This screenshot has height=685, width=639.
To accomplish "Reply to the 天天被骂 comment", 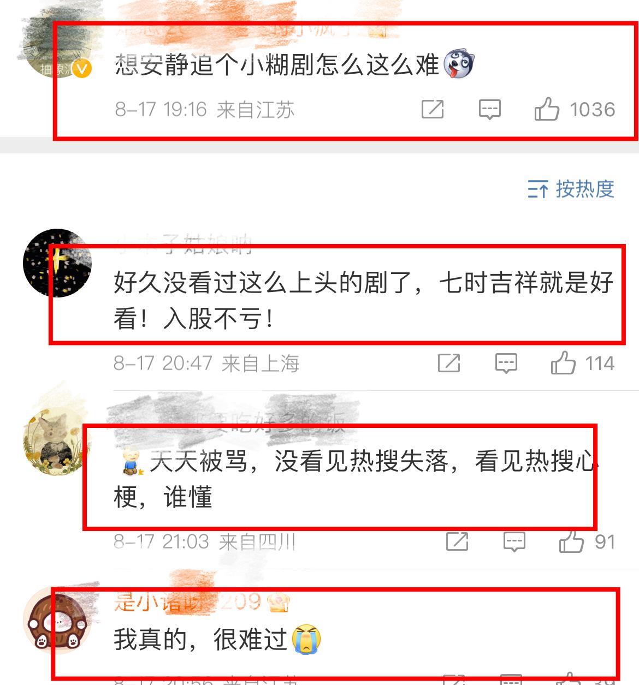I will point(514,541).
